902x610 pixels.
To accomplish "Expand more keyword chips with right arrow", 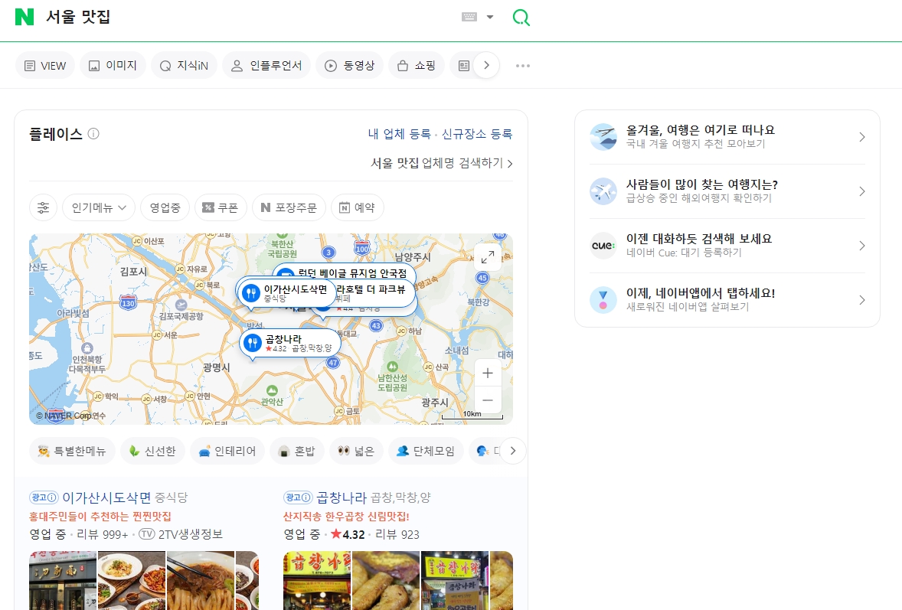I will (512, 450).
